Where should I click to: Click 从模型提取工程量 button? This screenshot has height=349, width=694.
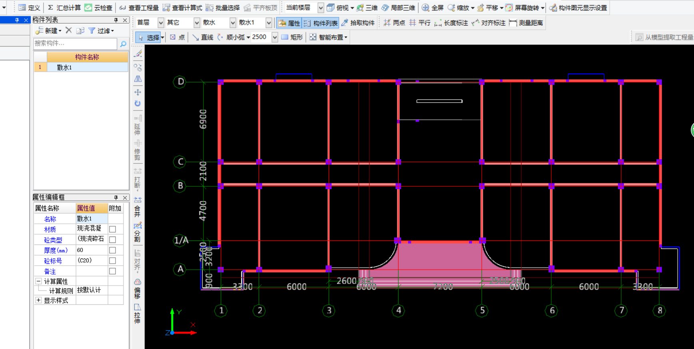click(664, 37)
